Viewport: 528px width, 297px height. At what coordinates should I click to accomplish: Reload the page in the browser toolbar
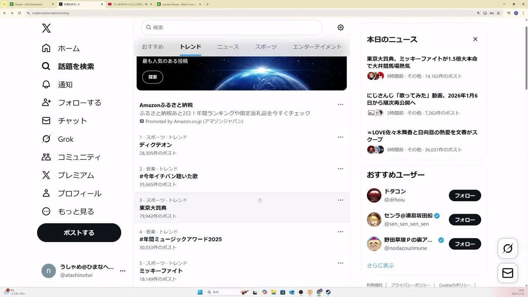click(19, 13)
